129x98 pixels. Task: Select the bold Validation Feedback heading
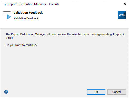[28, 13]
